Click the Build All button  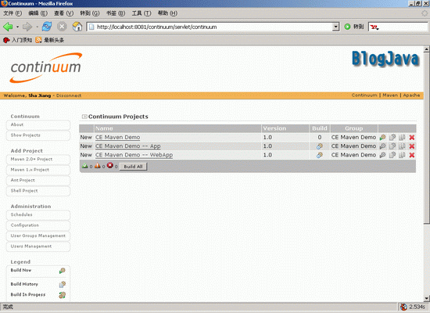[x=133, y=167]
